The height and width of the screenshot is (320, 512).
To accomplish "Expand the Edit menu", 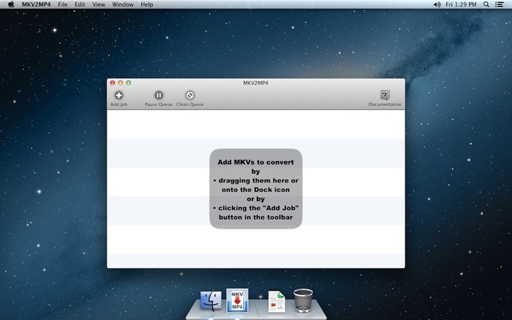I will tap(79, 4).
